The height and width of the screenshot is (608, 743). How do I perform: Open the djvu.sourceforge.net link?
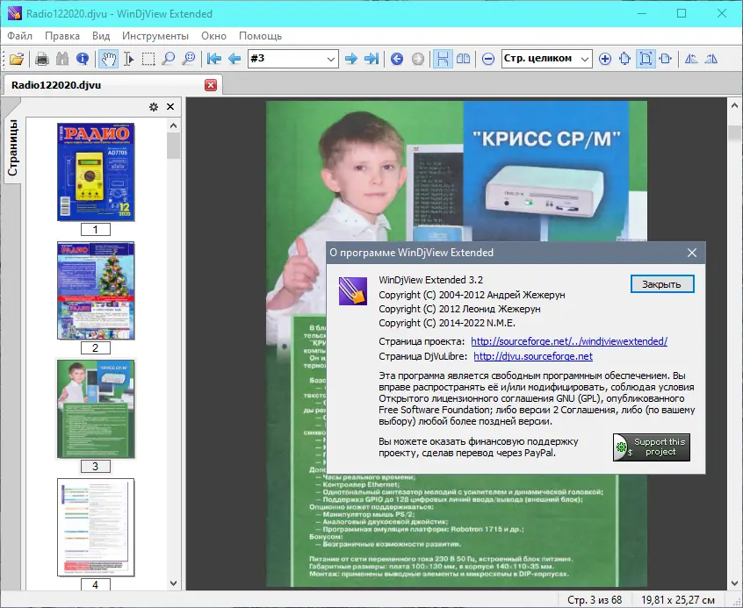[x=533, y=356]
